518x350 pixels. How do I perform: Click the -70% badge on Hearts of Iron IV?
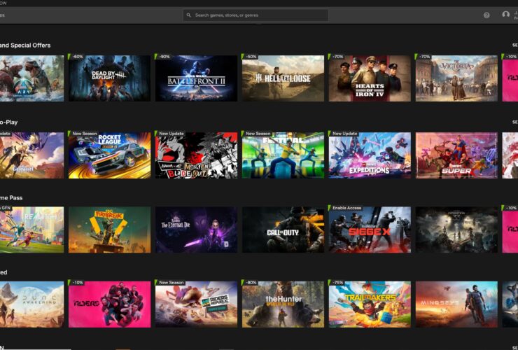pyautogui.click(x=337, y=57)
